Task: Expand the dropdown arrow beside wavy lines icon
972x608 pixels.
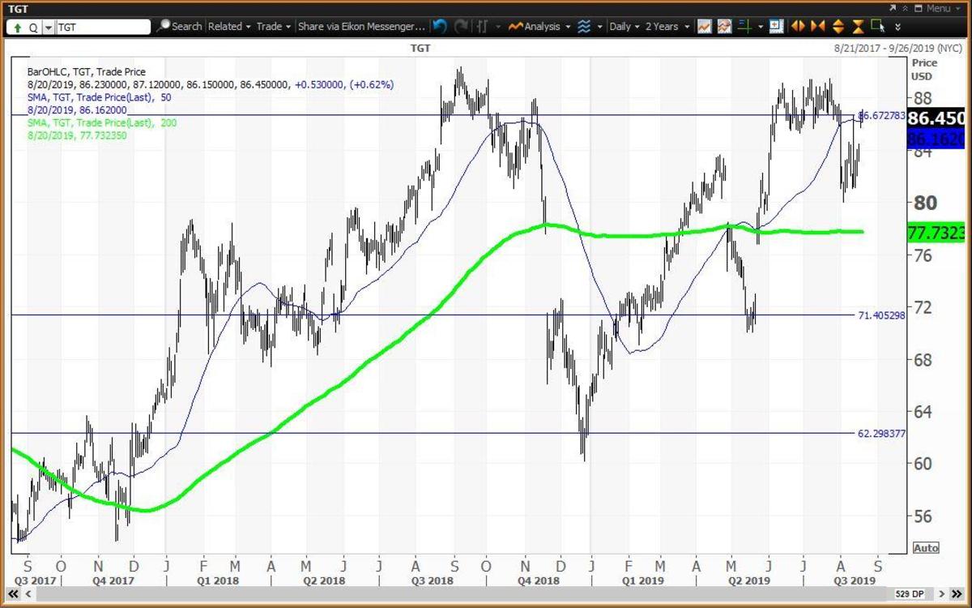Action: [x=599, y=27]
